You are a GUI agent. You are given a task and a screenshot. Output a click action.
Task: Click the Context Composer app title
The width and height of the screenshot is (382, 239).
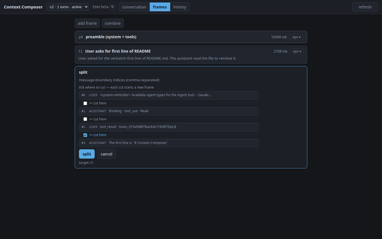[x=23, y=7]
